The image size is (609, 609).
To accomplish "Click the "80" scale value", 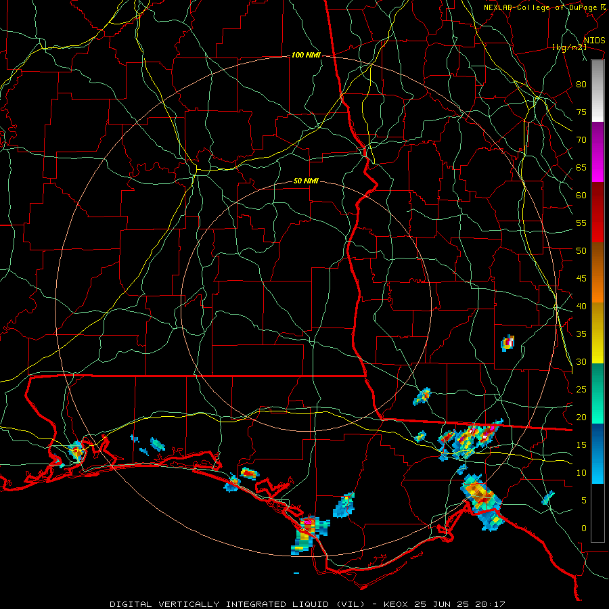I will pos(581,85).
